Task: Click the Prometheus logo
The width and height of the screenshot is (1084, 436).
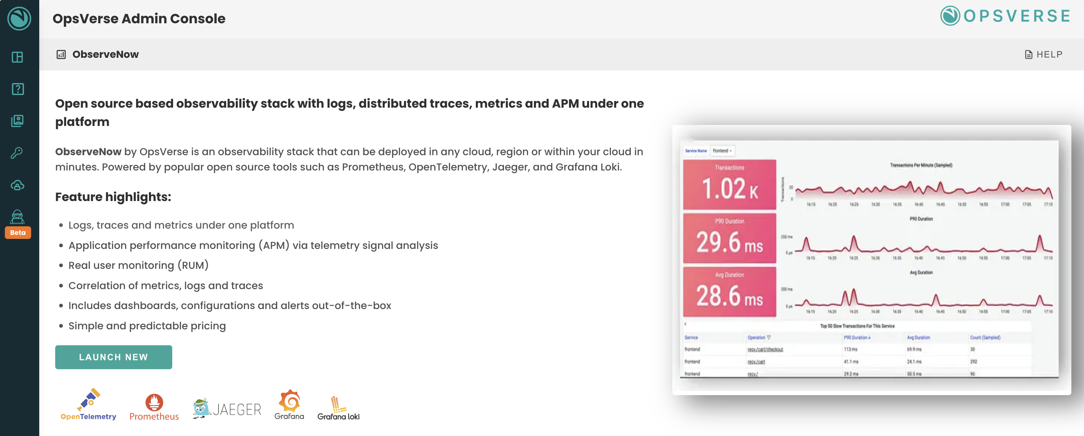Action: tap(154, 407)
